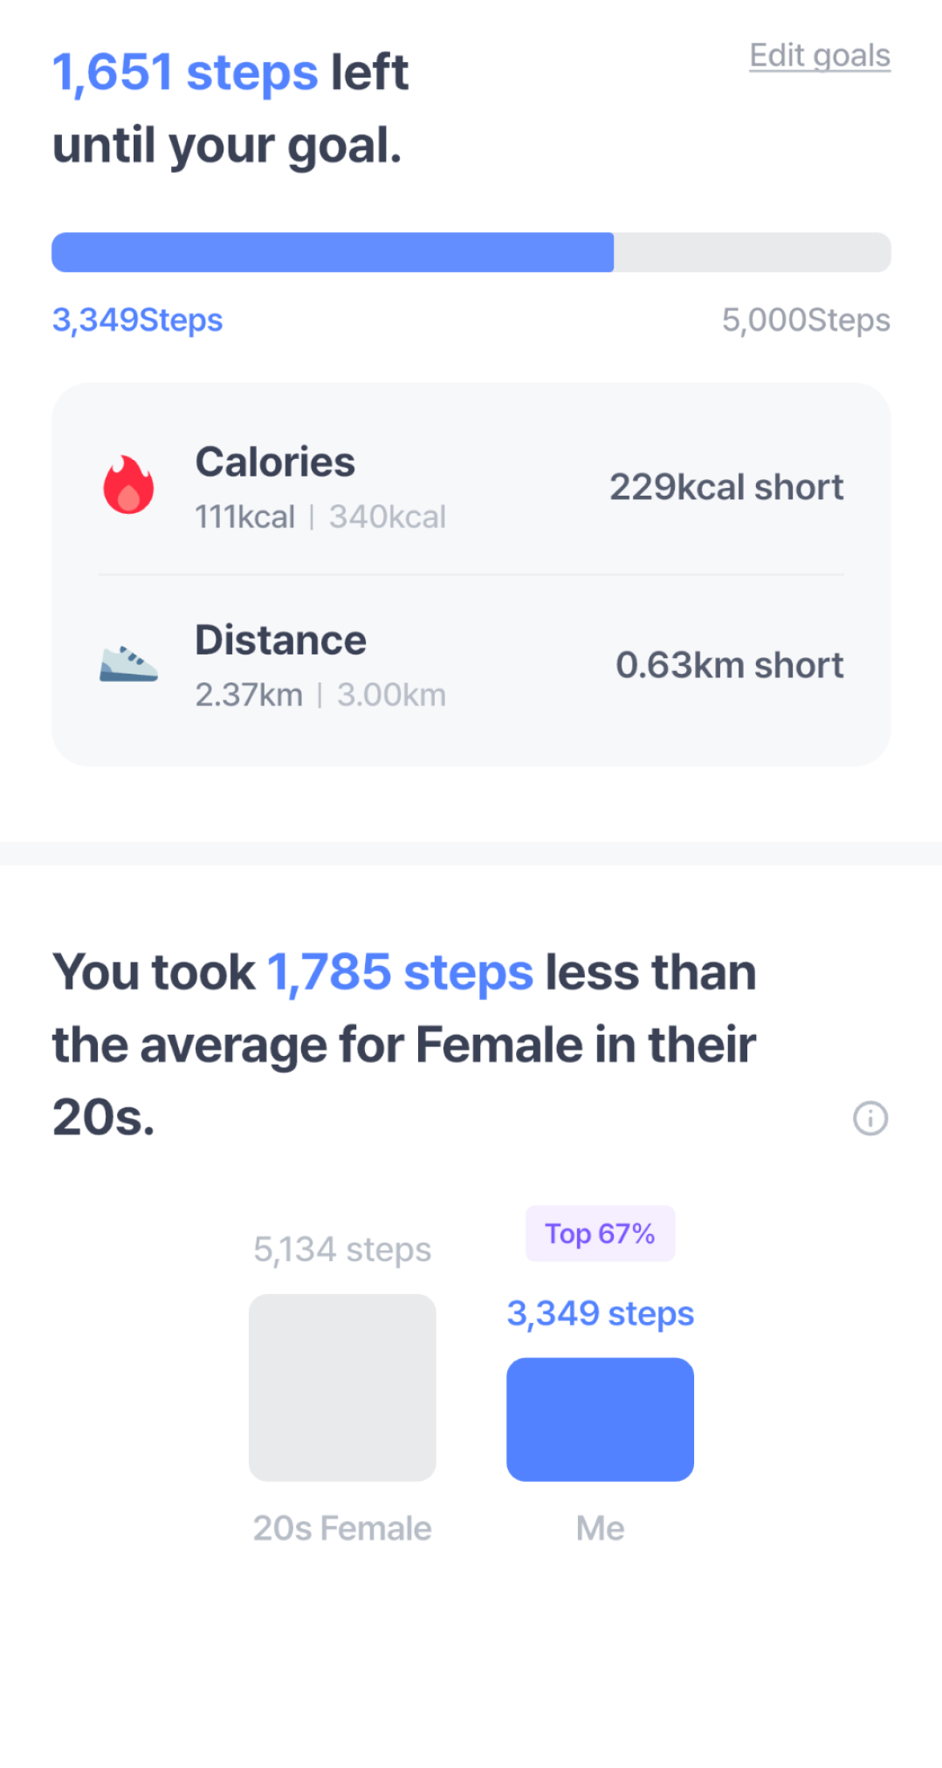Image resolution: width=942 pixels, height=1768 pixels.
Task: Click the 1,785 steps highlighted text
Action: pyautogui.click(x=400, y=972)
